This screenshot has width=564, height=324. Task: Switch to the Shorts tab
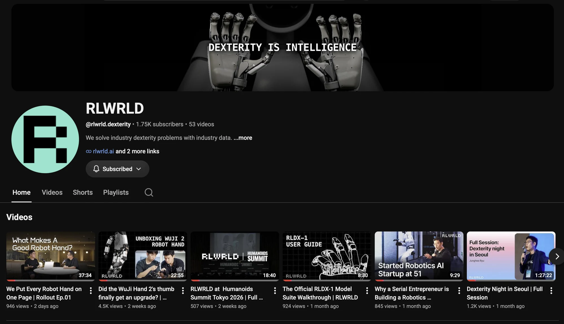click(x=83, y=192)
